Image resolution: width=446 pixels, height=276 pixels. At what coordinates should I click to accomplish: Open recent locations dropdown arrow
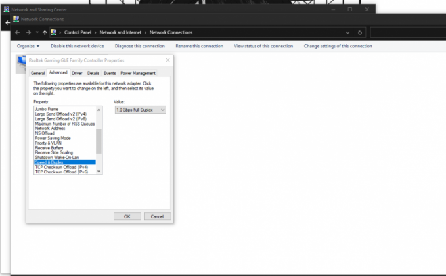37,32
